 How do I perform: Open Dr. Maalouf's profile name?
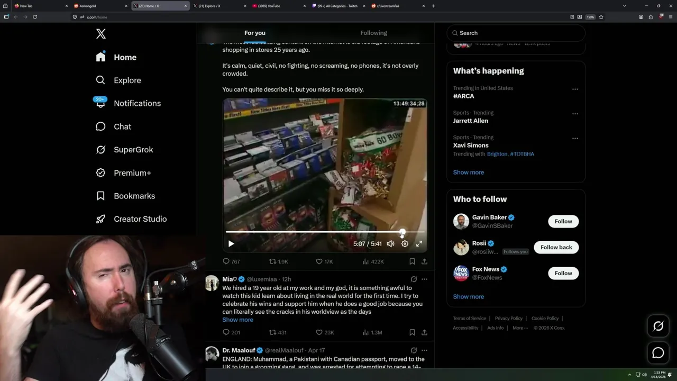tap(239, 350)
